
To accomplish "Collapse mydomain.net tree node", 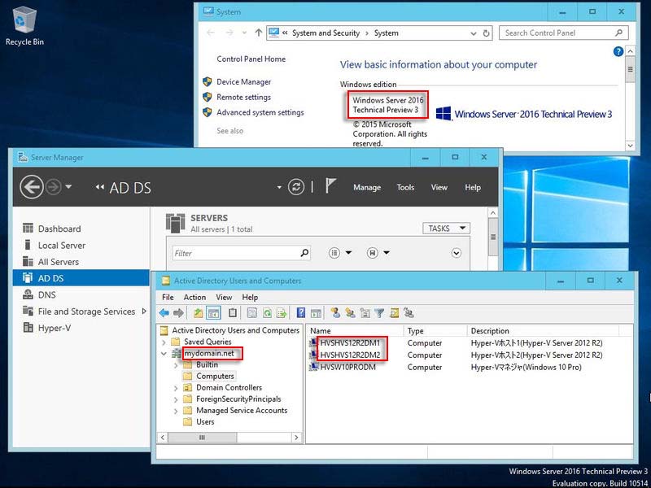I will click(x=164, y=354).
